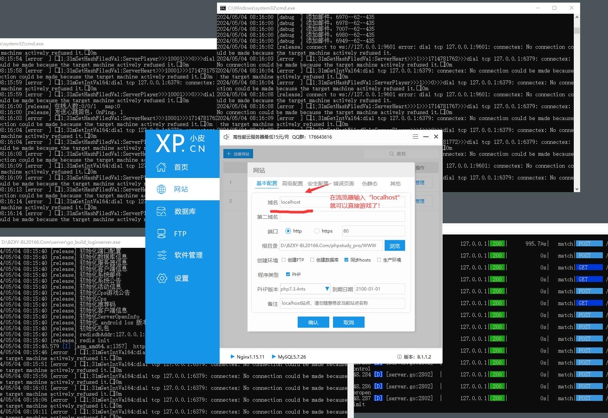Open software management sliders icon
Image resolution: width=608 pixels, height=418 pixels.
point(162,255)
